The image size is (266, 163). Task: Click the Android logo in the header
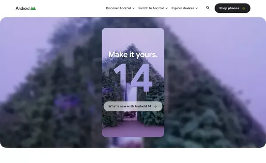click(26, 8)
